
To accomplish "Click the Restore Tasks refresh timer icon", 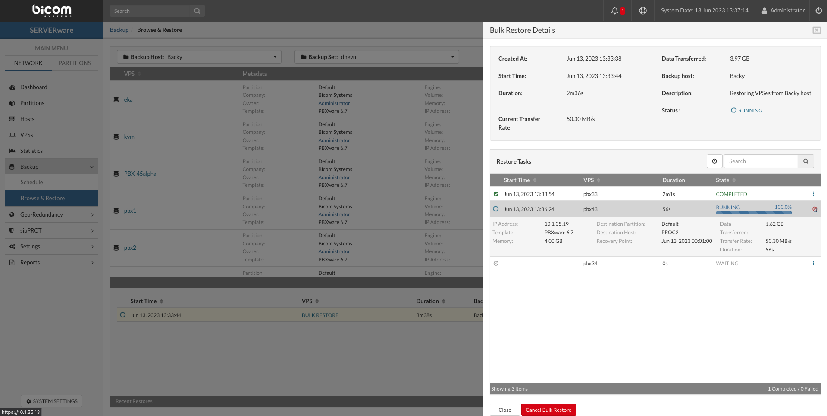I will 714,161.
